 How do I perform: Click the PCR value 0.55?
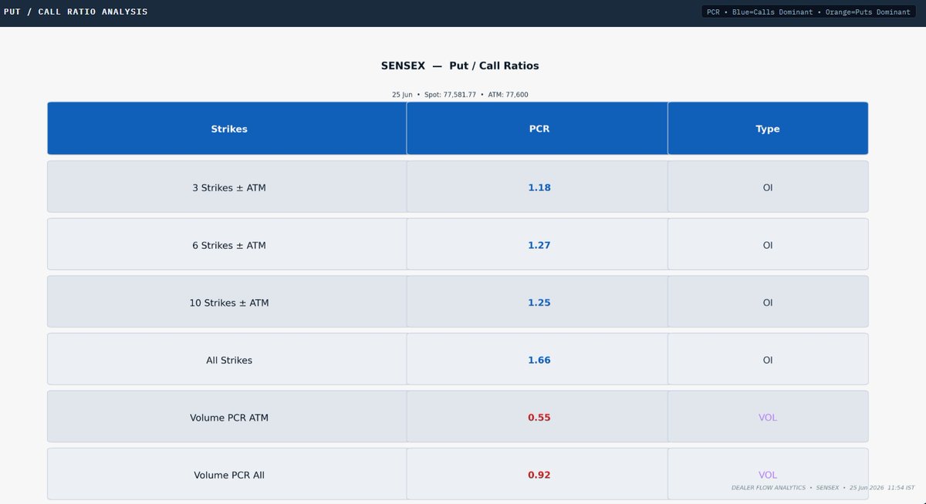(x=539, y=418)
